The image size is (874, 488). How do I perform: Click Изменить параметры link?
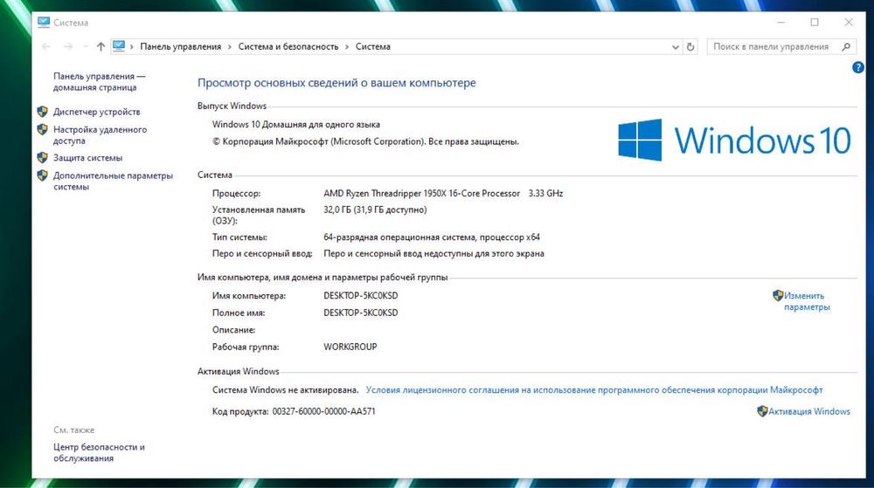(x=807, y=301)
